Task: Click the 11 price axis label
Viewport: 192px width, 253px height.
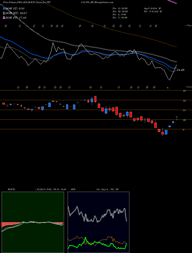Action: (x=184, y=110)
